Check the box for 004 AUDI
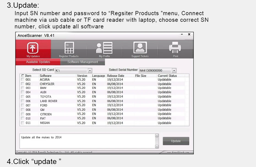 (23, 92)
